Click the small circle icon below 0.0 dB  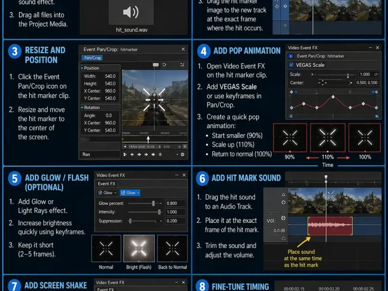284,238
